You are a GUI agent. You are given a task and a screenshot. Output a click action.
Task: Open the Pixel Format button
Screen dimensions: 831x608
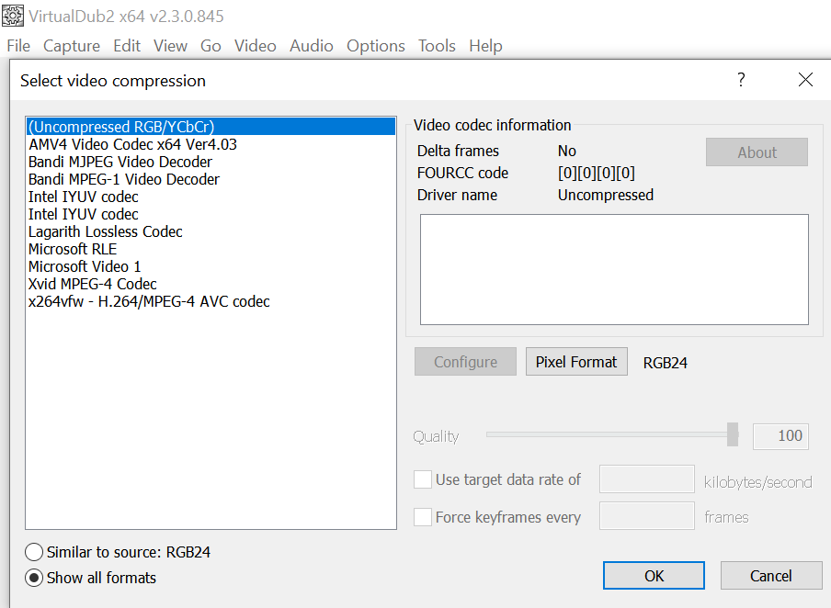coord(576,362)
